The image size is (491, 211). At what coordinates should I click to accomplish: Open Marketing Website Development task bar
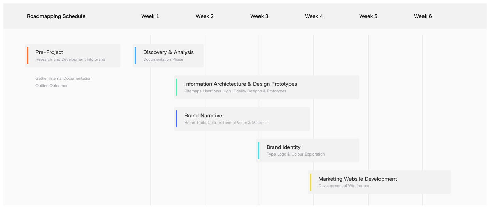pos(380,182)
